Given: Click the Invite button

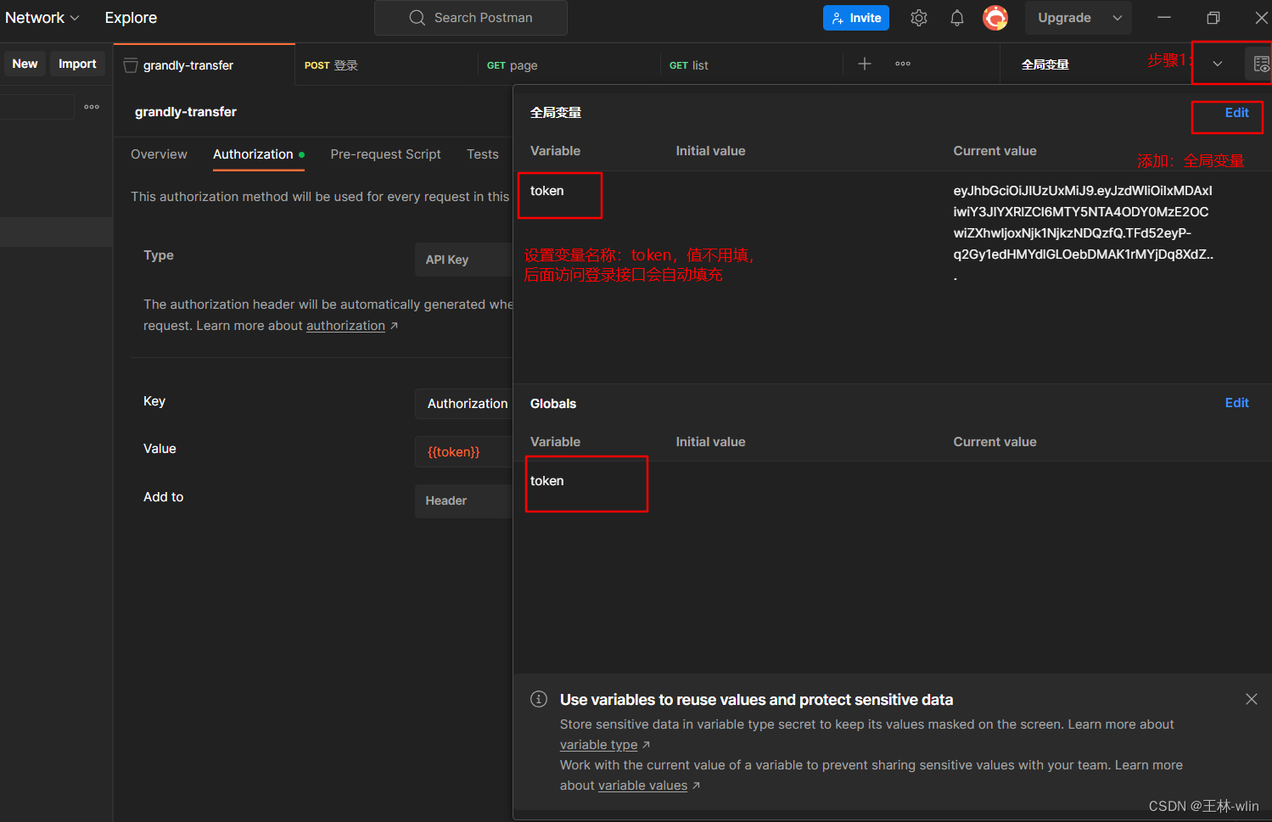Looking at the screenshot, I should click(x=855, y=18).
